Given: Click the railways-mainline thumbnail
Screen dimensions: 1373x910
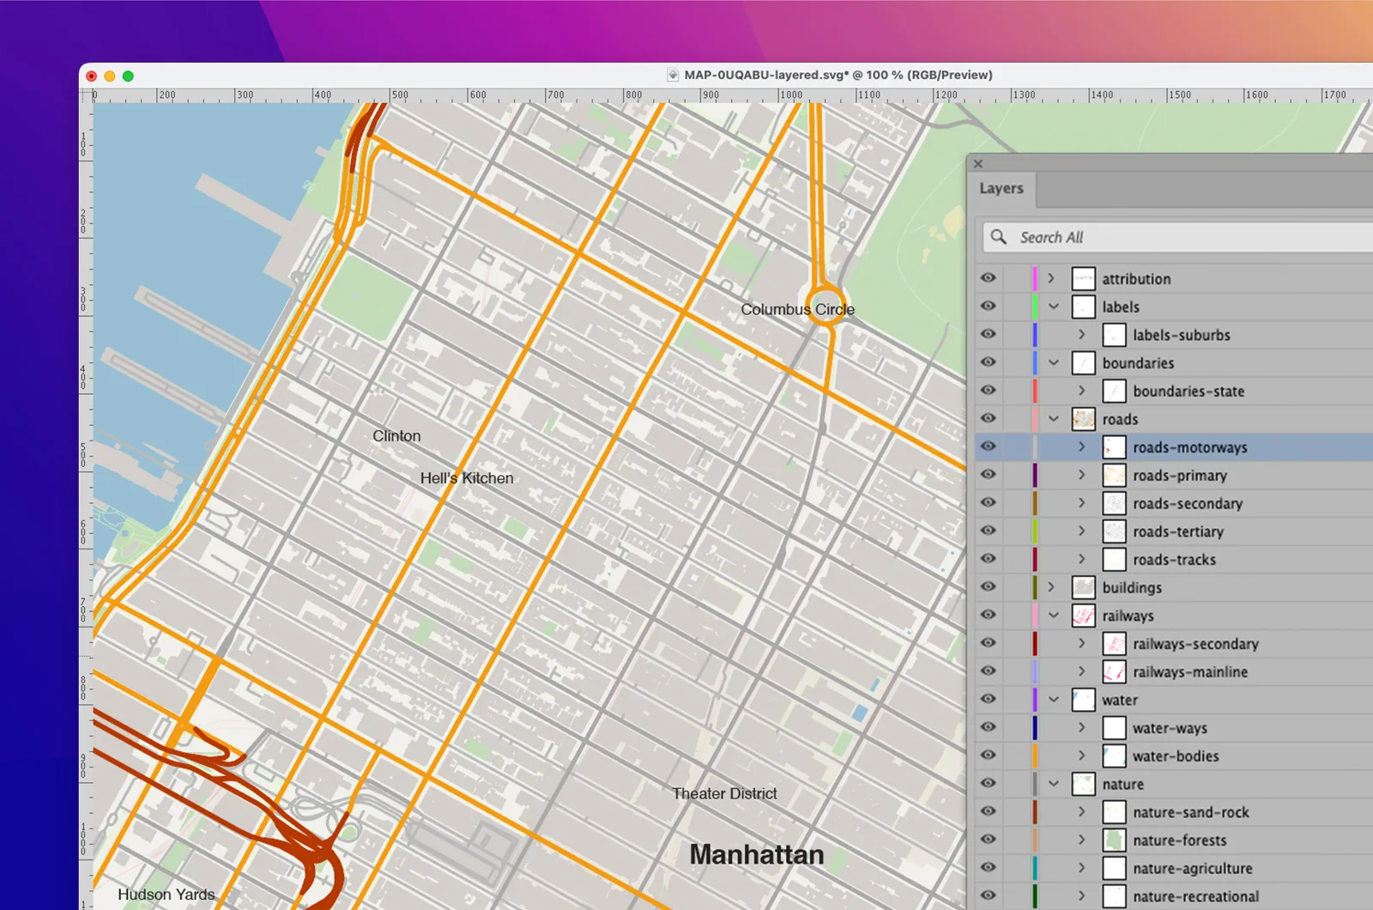Looking at the screenshot, I should 1114,671.
